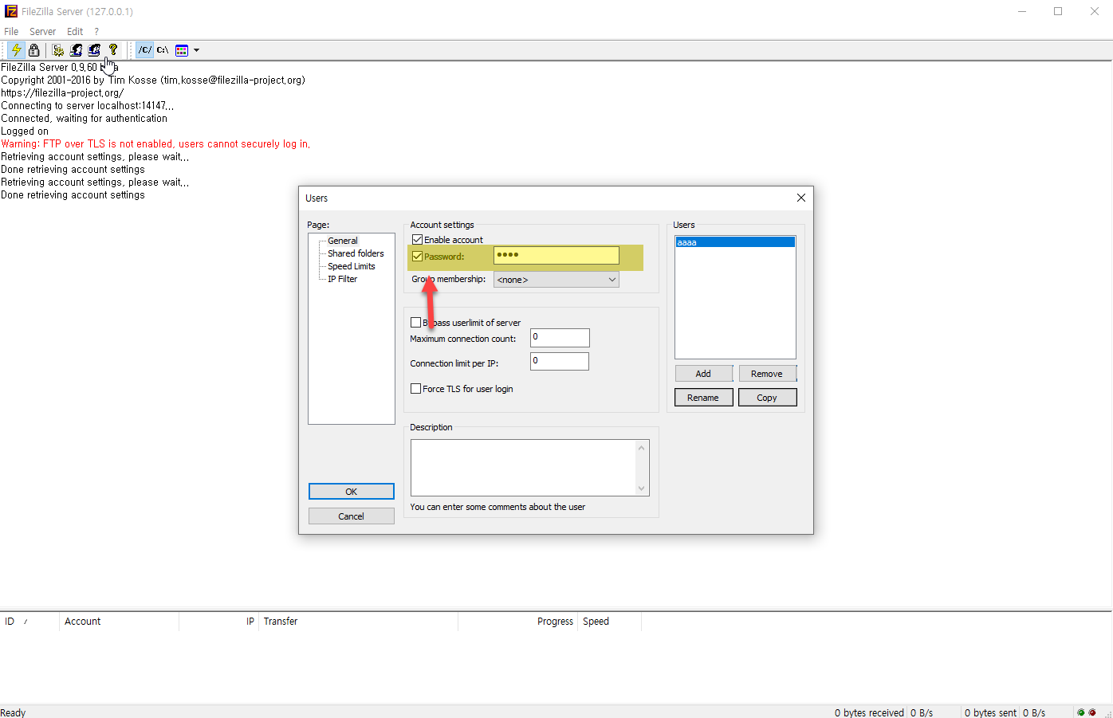1113x718 pixels.
Task: Click the red TLS warning log line
Action: (x=155, y=144)
